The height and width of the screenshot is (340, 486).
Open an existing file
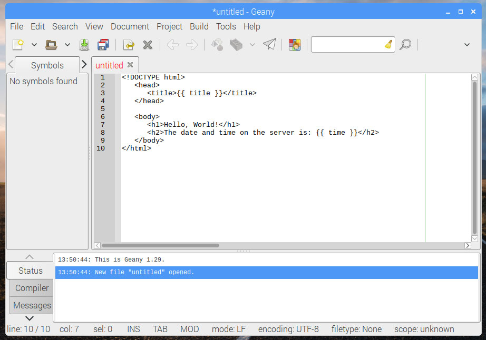pos(51,45)
